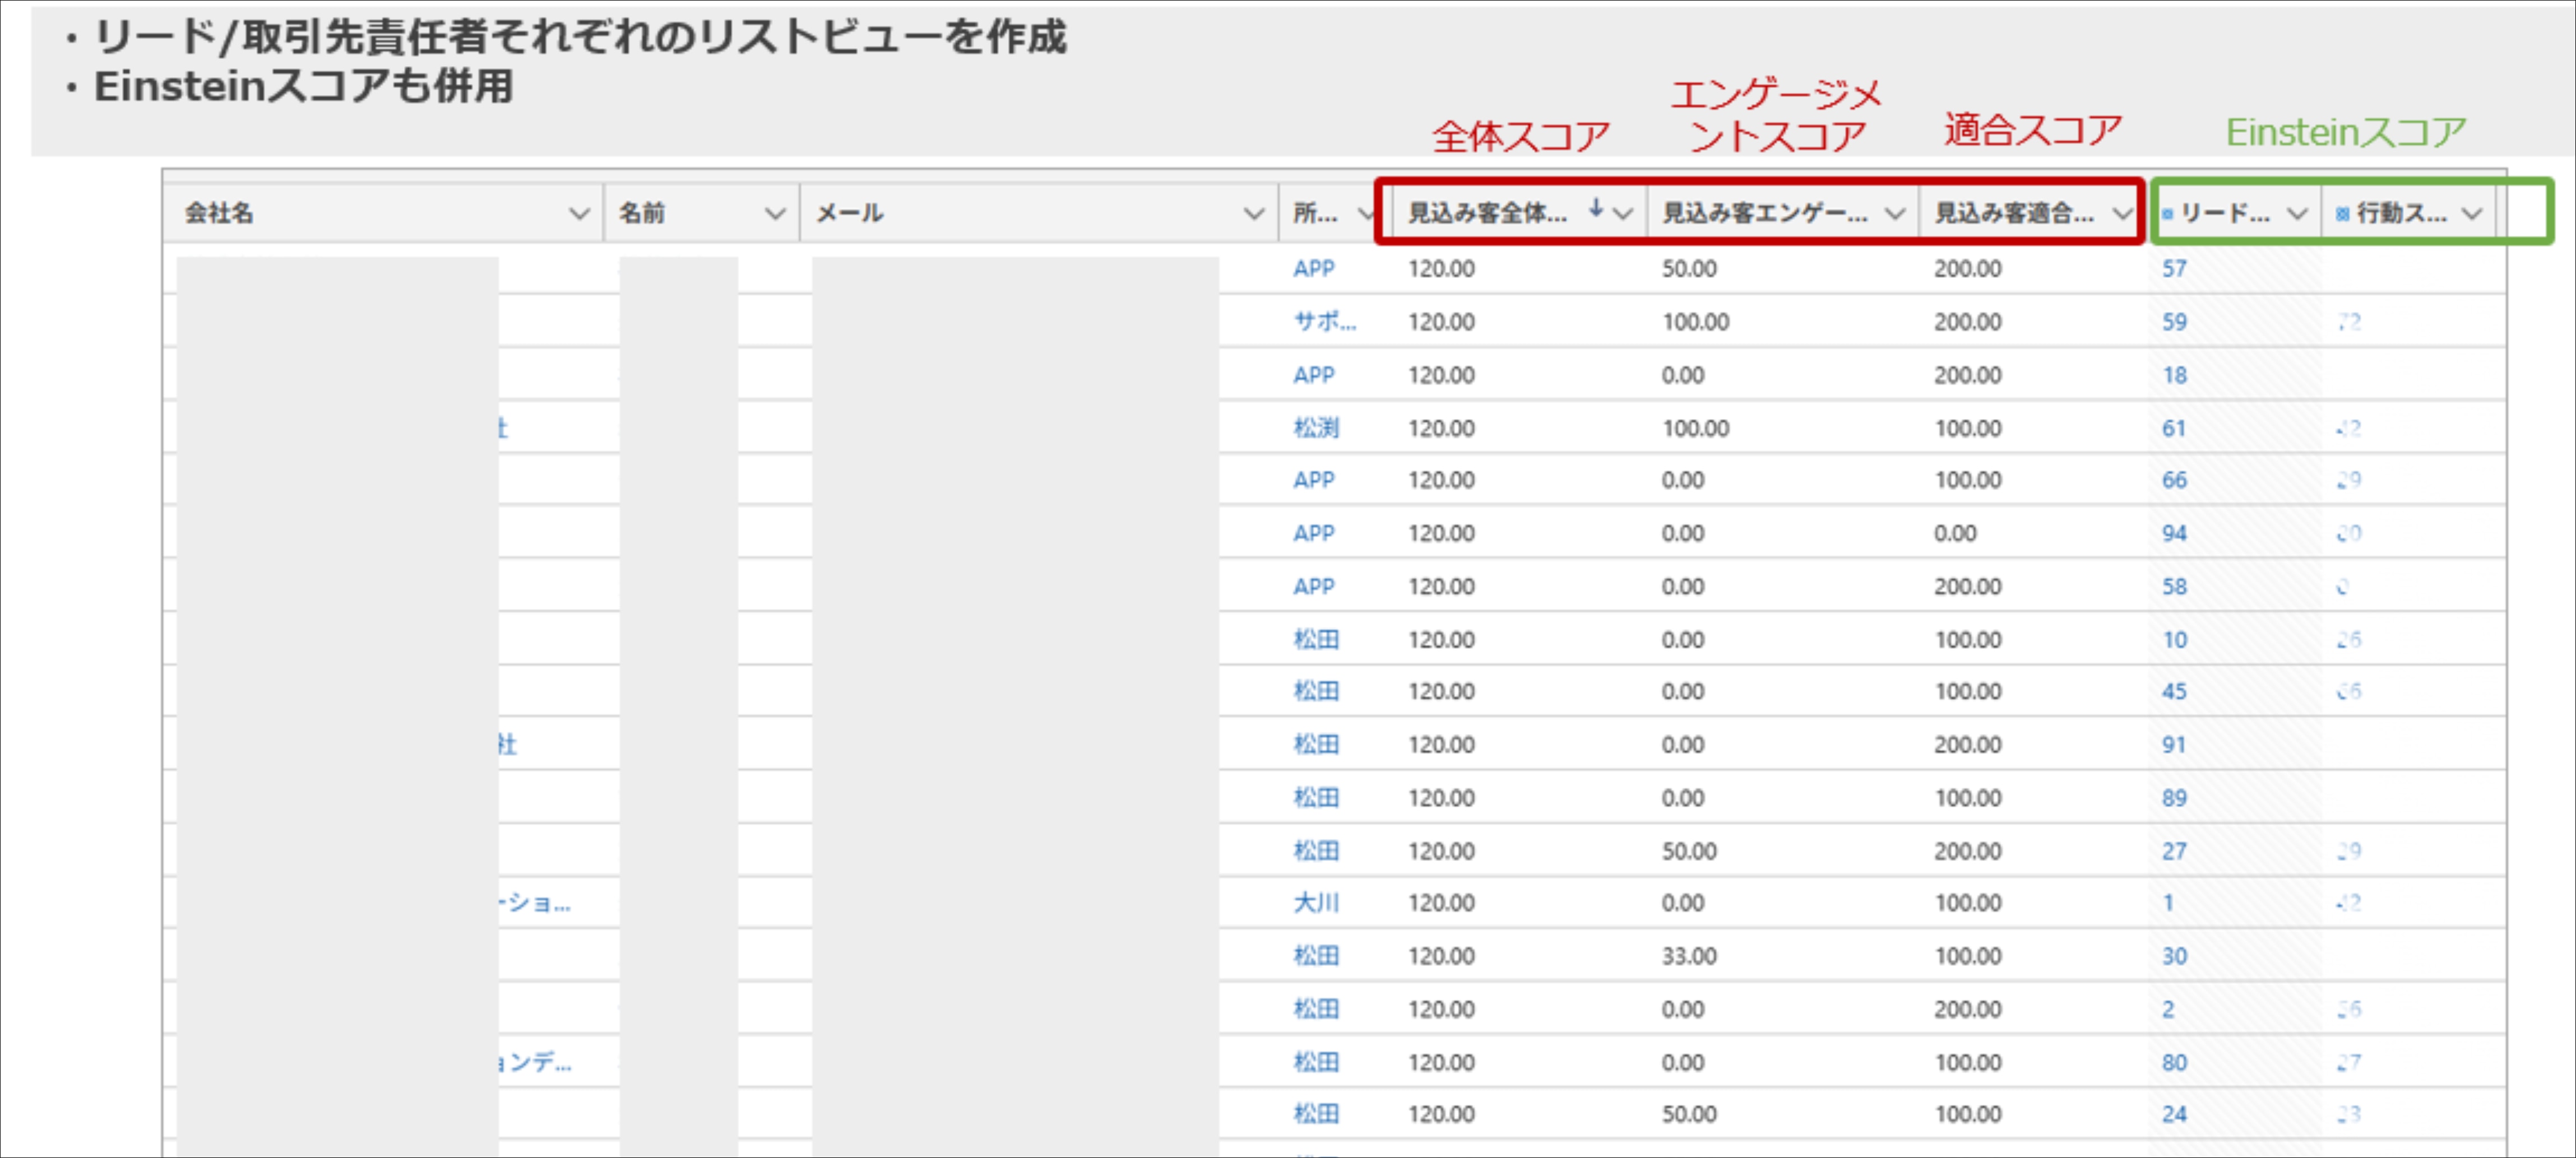This screenshot has width=2576, height=1158.
Task: Click the Einstein icon beside 行動ス... header
Action: coord(2342,214)
